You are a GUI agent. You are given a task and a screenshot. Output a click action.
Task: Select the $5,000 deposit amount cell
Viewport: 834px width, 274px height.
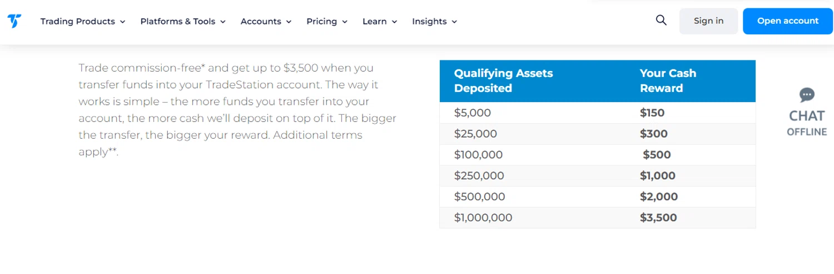473,113
